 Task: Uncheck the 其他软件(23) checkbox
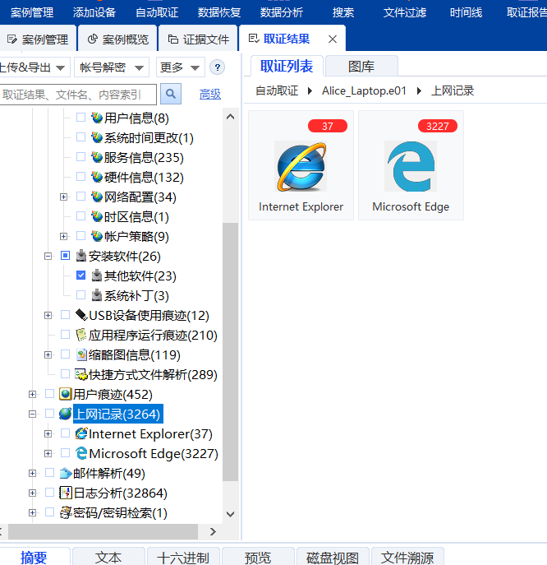(x=81, y=276)
